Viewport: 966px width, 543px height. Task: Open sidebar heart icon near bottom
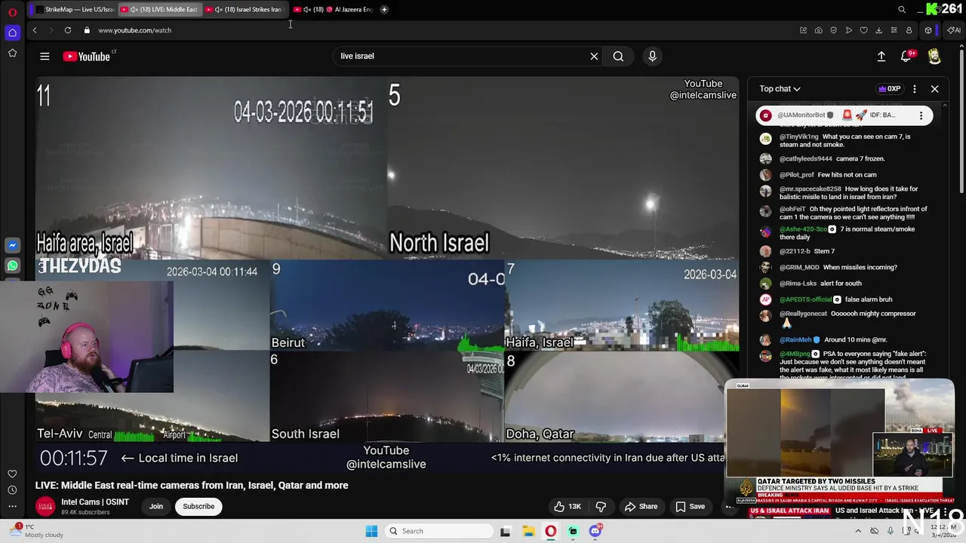coord(12,474)
